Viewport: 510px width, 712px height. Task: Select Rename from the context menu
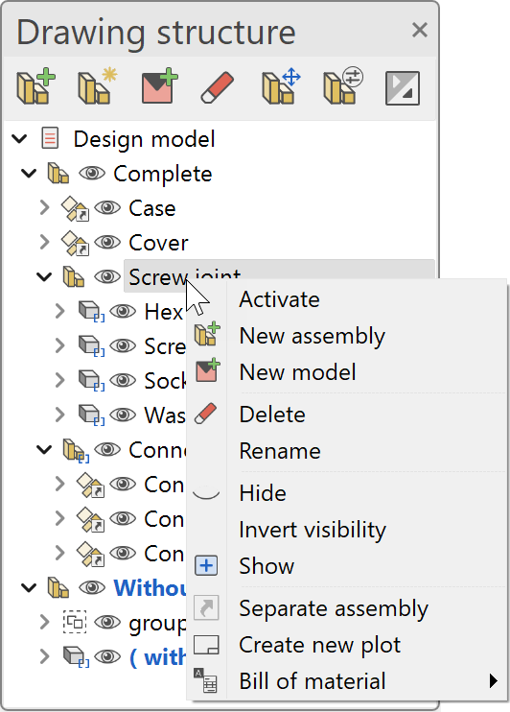[x=348, y=451]
